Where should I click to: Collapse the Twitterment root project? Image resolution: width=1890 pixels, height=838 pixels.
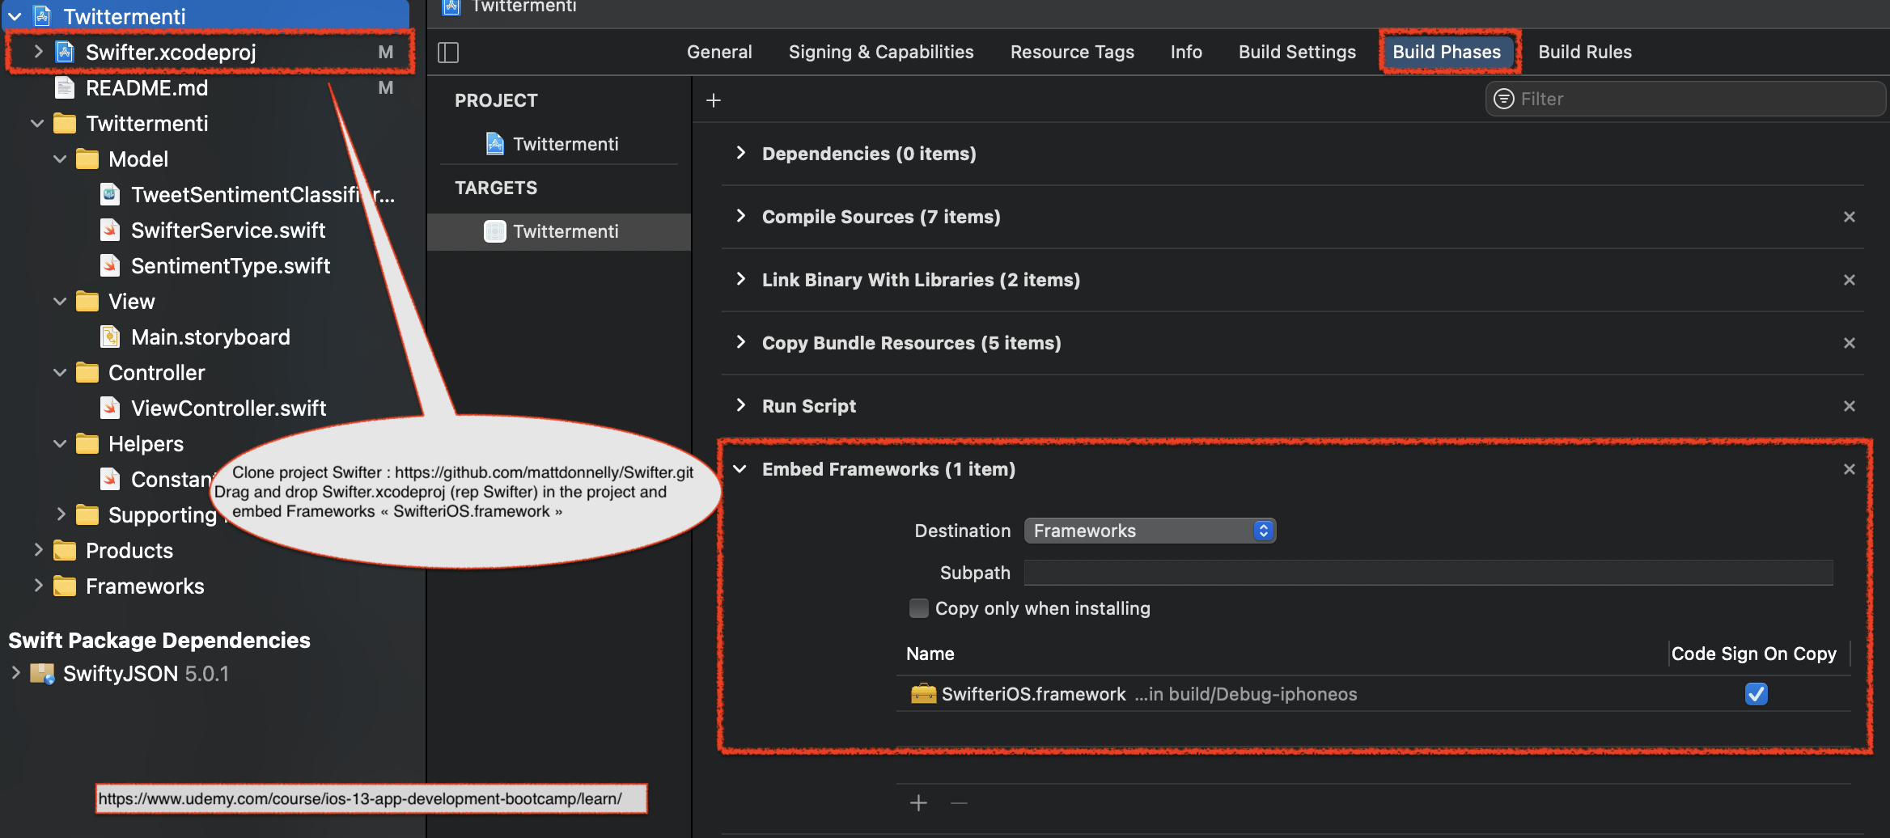(15, 16)
